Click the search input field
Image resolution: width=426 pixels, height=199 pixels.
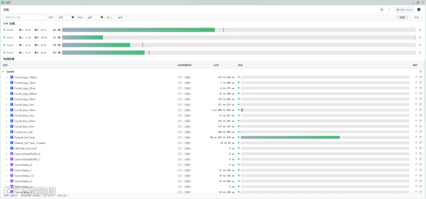[x=25, y=17]
